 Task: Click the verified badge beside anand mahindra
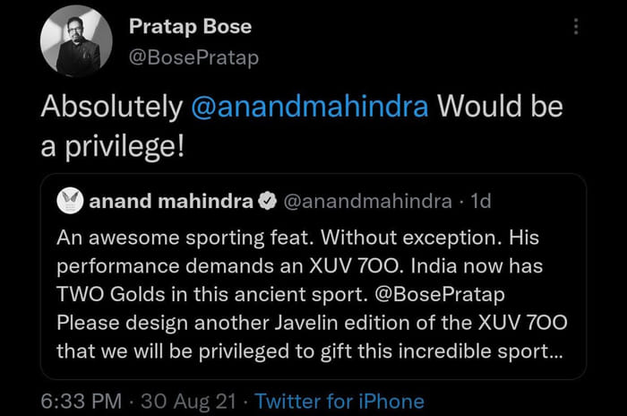tap(267, 202)
